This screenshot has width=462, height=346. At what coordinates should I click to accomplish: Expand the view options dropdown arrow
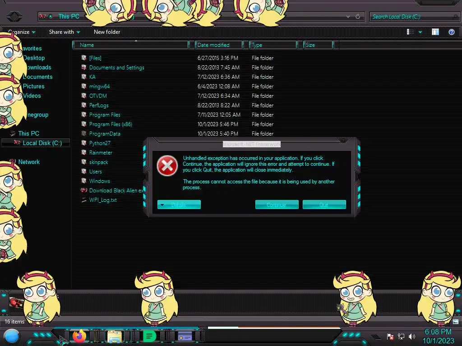(420, 32)
